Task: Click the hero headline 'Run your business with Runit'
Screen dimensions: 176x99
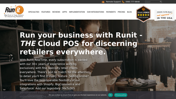Action: pyautogui.click(x=81, y=44)
